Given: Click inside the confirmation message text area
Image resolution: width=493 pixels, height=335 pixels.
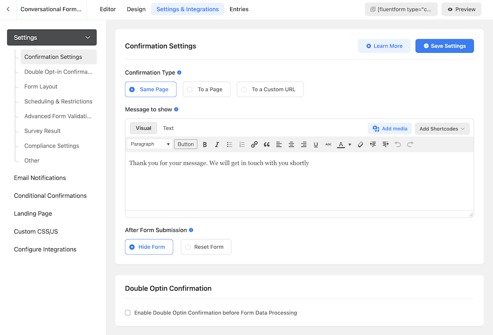Looking at the screenshot, I should click(x=299, y=181).
